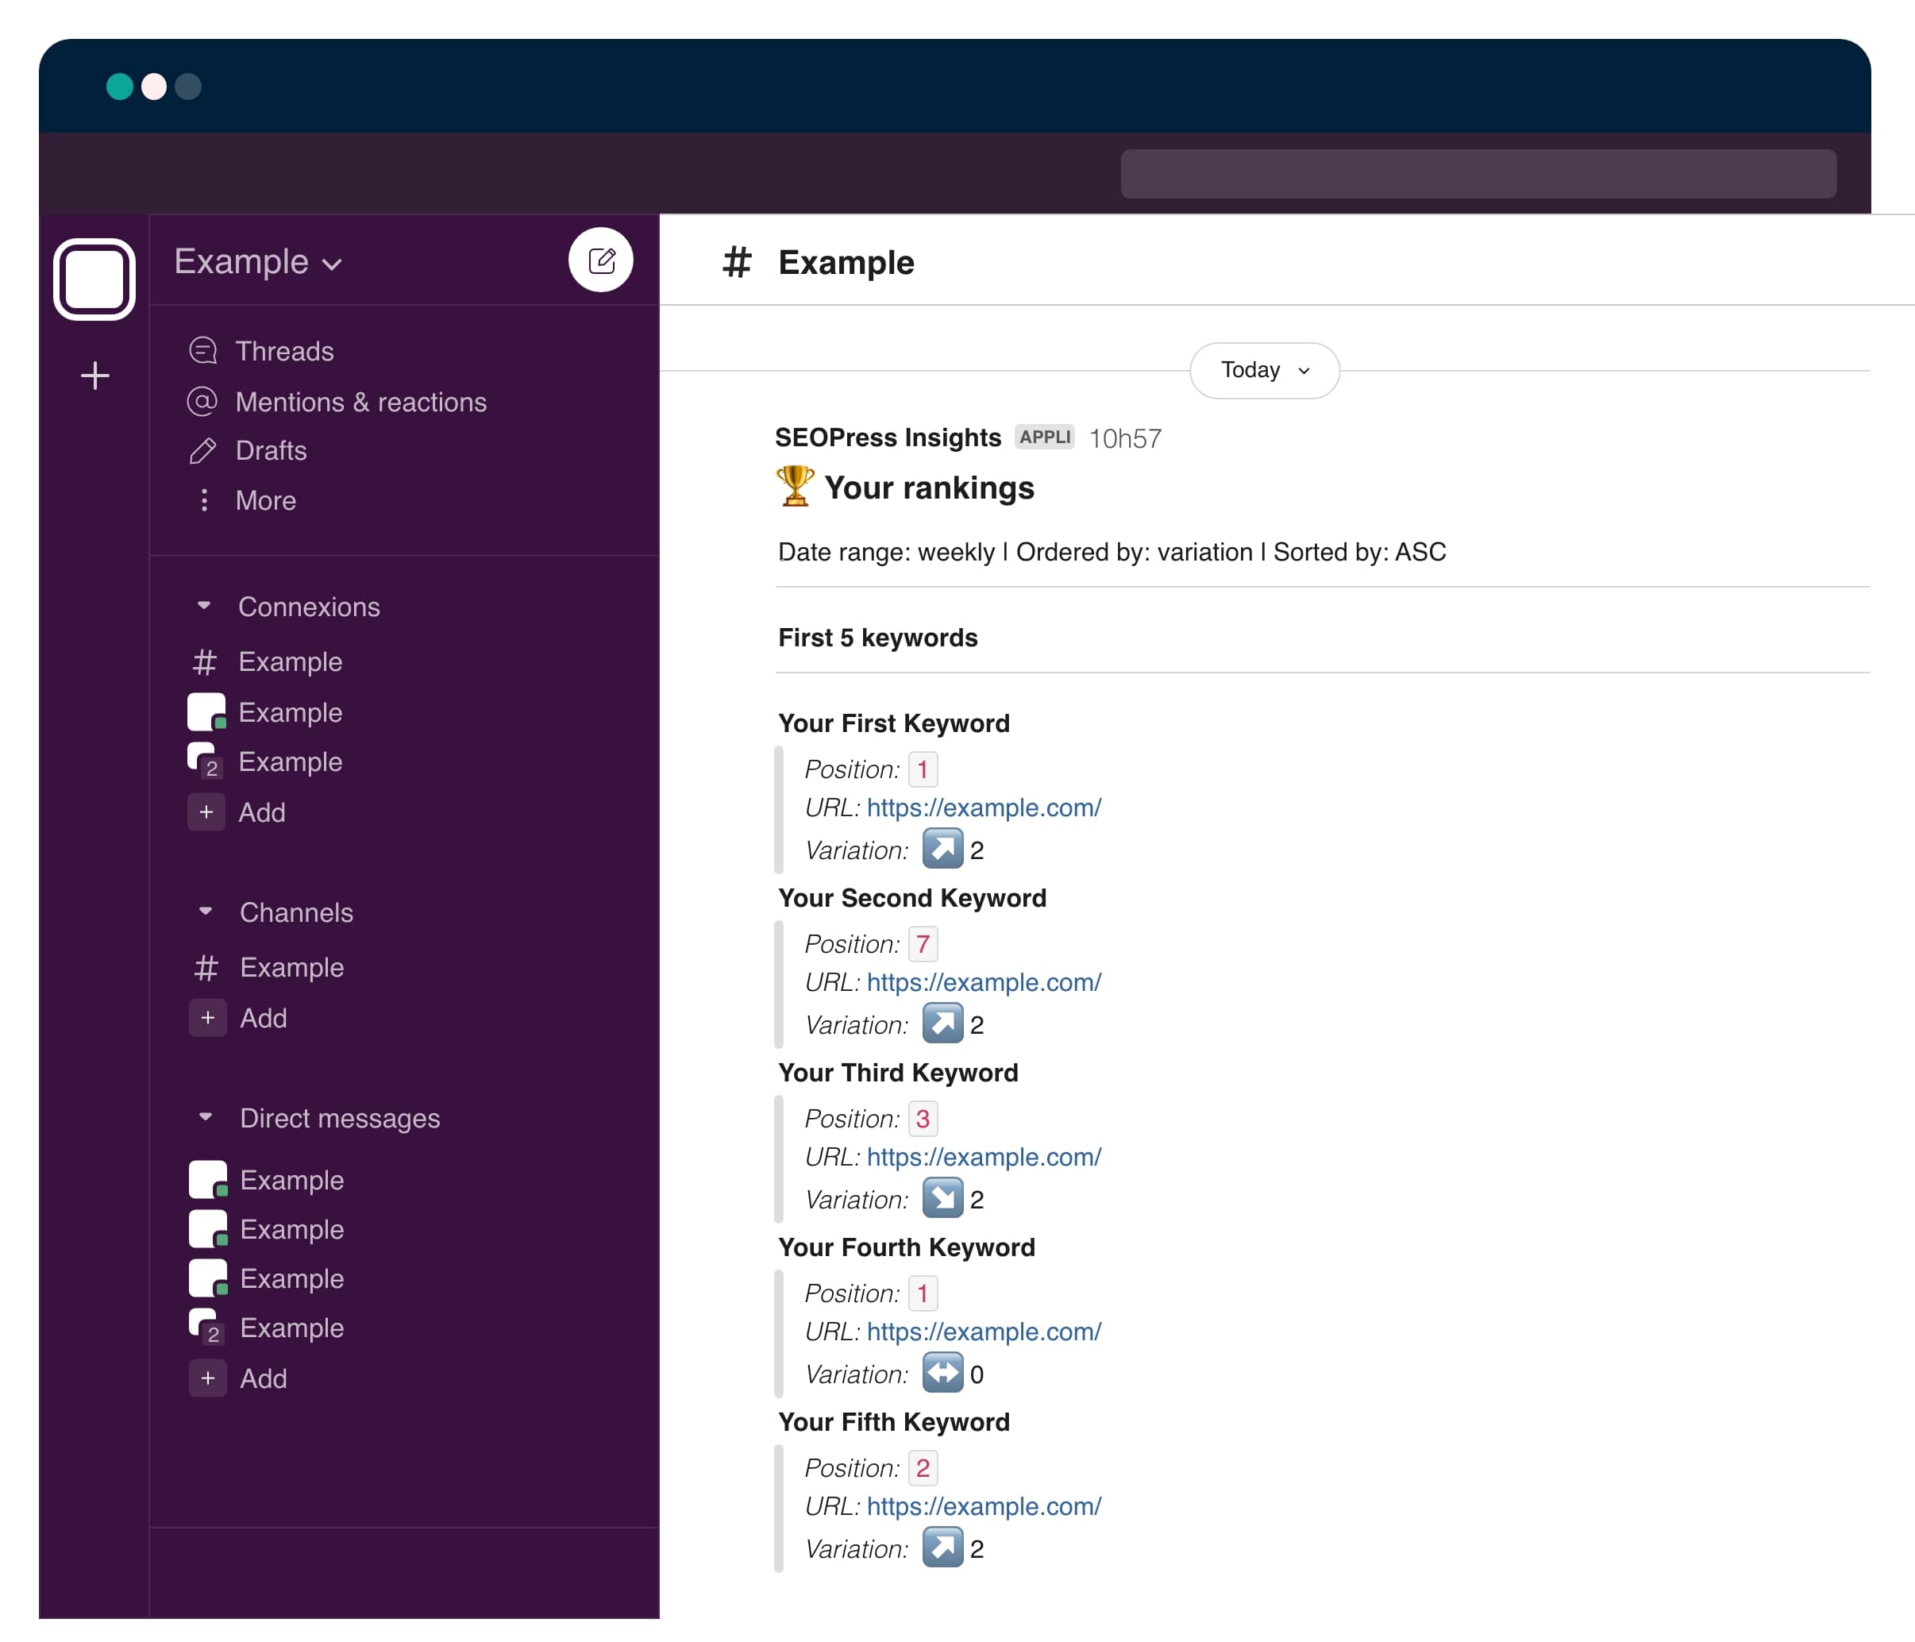This screenshot has width=1915, height=1642.
Task: Click the 10h57 timestamp
Action: [1125, 438]
